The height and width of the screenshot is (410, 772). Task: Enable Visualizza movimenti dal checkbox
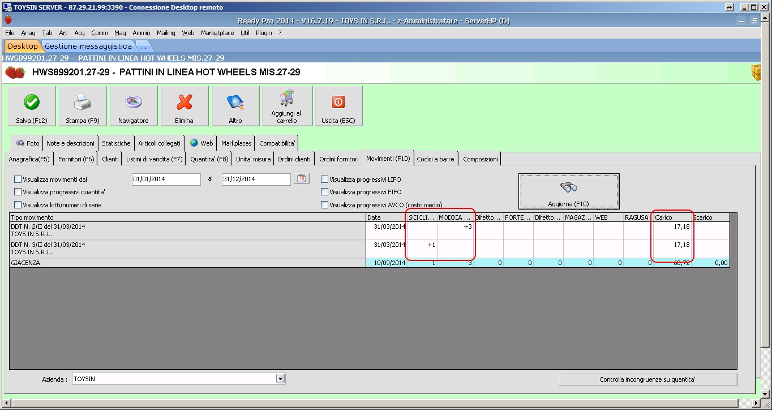click(x=18, y=180)
